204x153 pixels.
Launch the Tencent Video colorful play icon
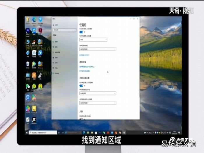(34, 64)
